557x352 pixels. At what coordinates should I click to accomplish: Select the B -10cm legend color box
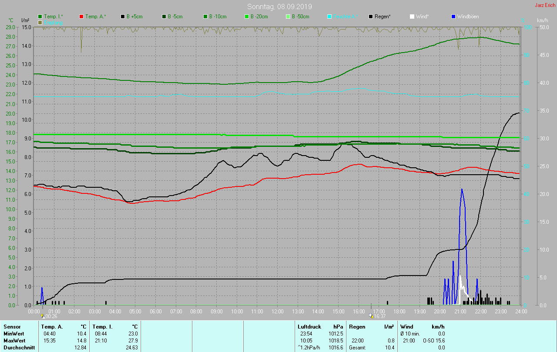(205, 17)
